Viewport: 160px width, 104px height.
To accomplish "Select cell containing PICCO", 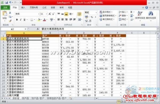I will (50, 60).
